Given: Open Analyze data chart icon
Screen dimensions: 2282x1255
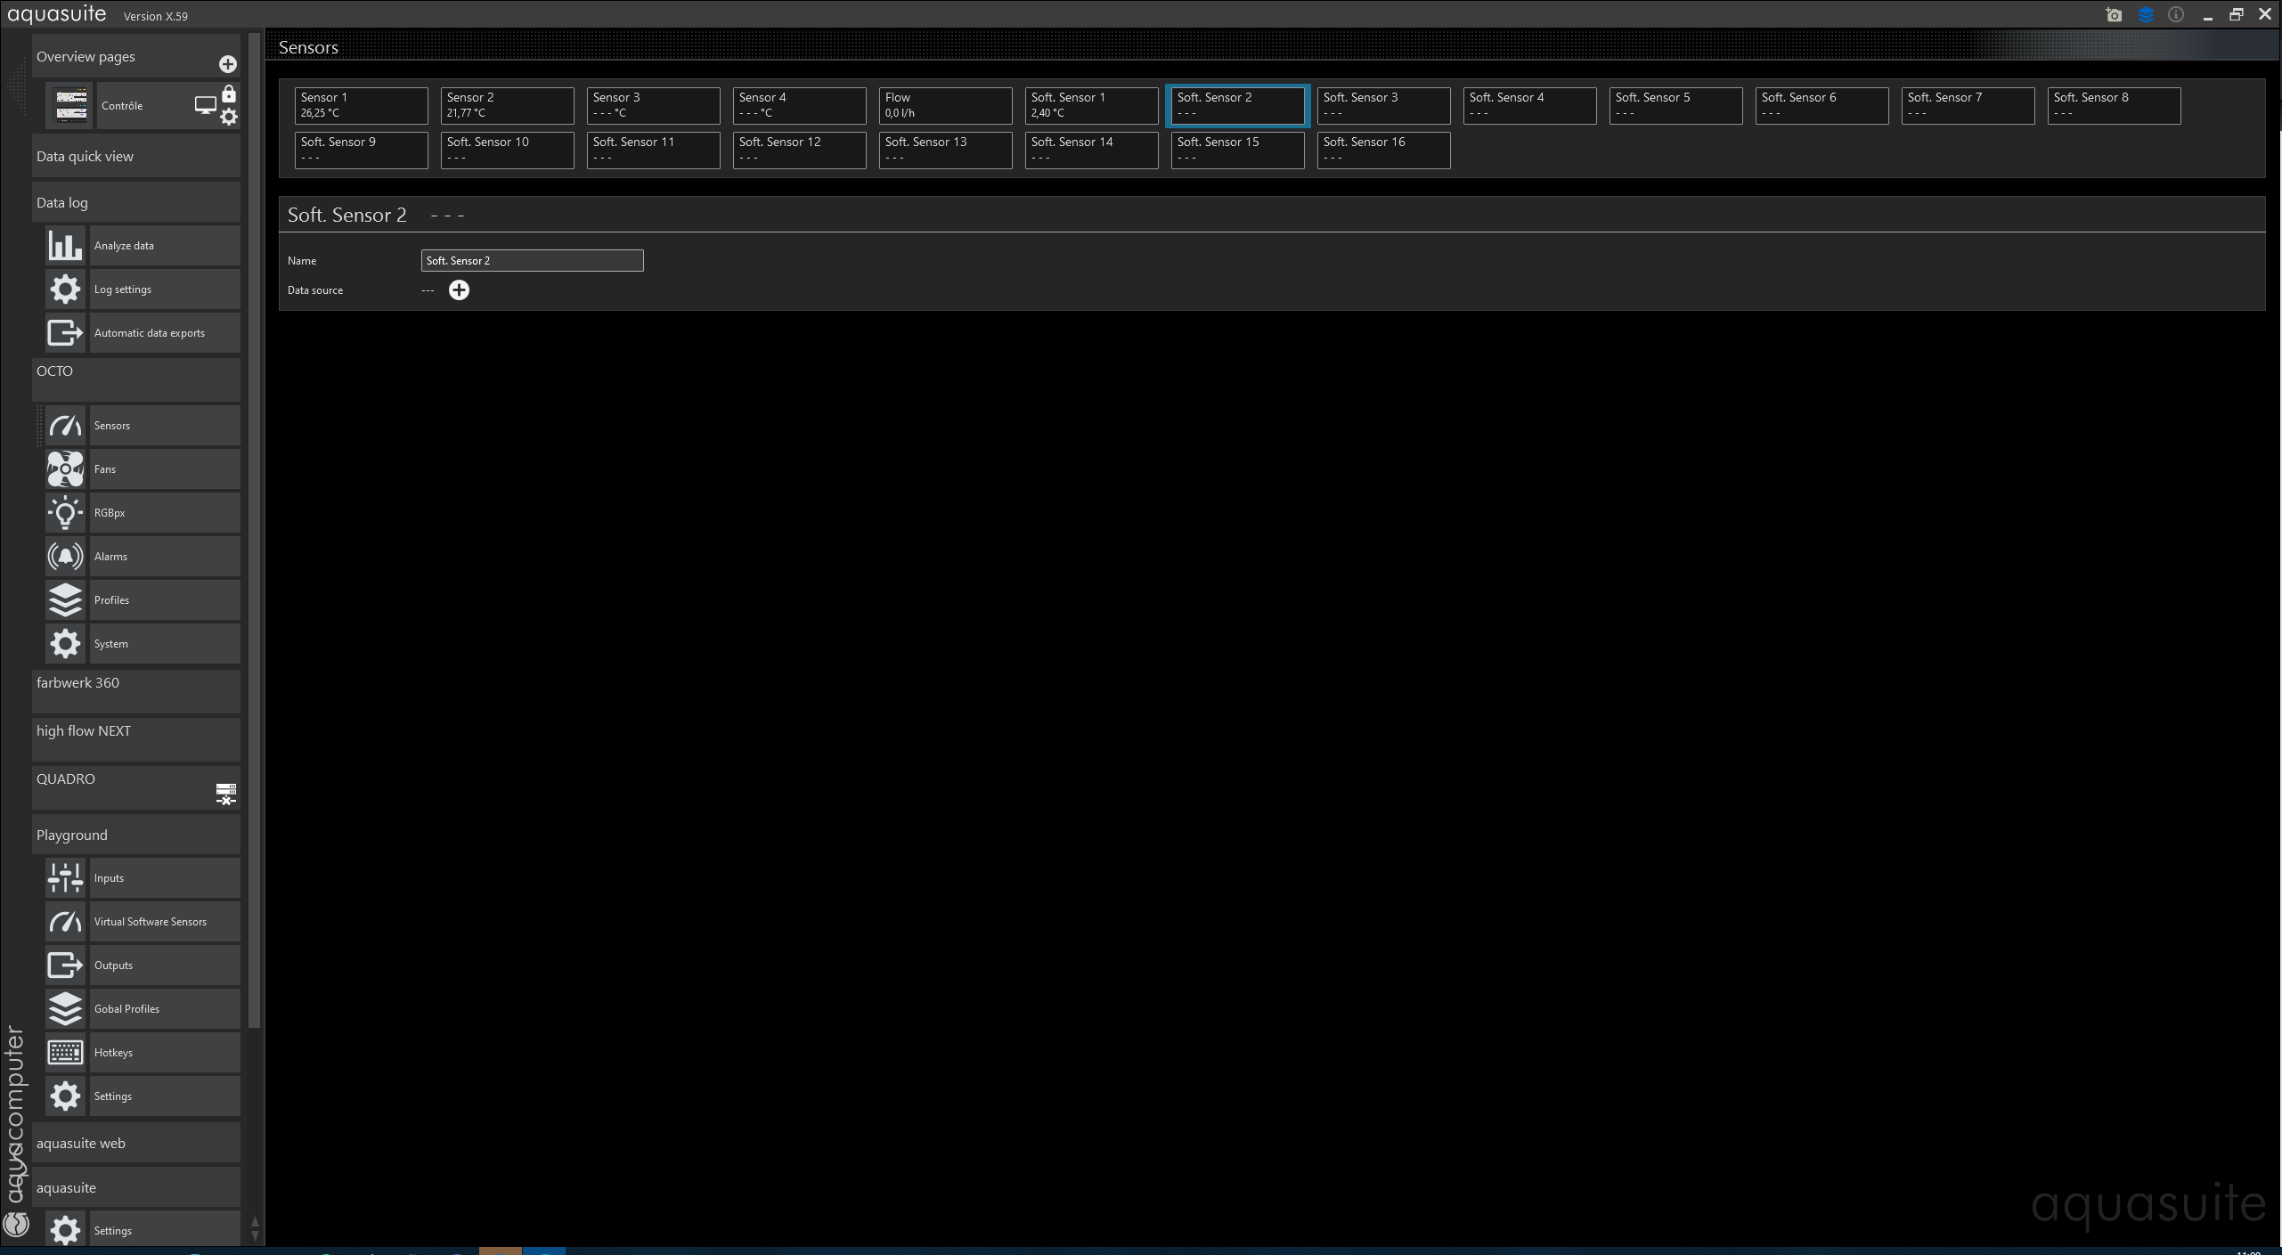Looking at the screenshot, I should point(65,246).
